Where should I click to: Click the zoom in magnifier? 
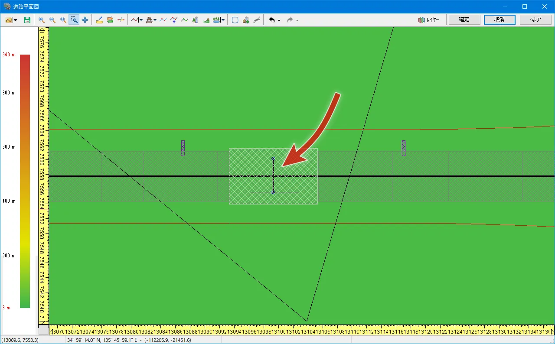(x=42, y=20)
